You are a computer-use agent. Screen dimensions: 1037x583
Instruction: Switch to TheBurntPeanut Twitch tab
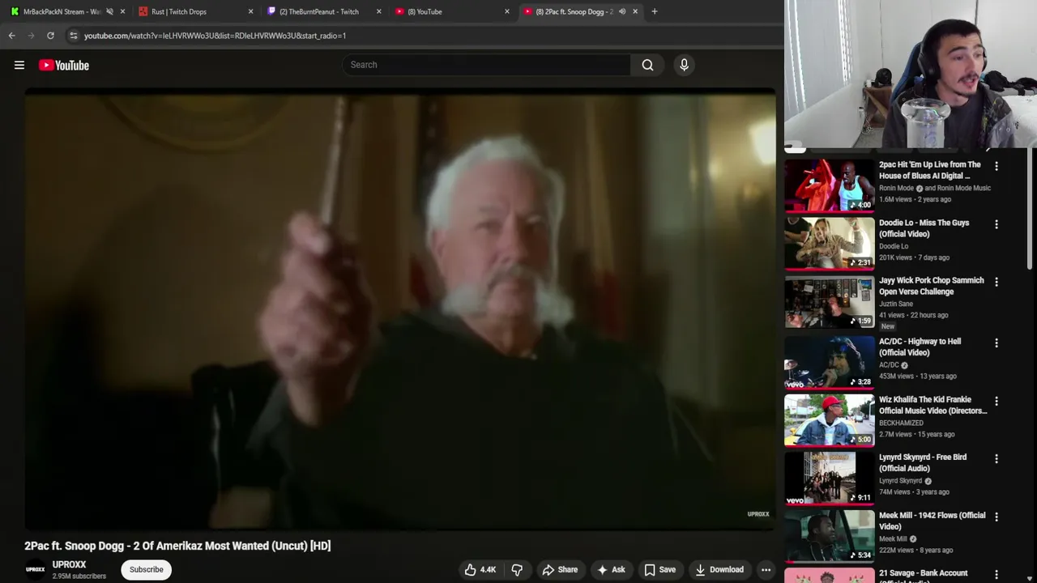point(319,11)
